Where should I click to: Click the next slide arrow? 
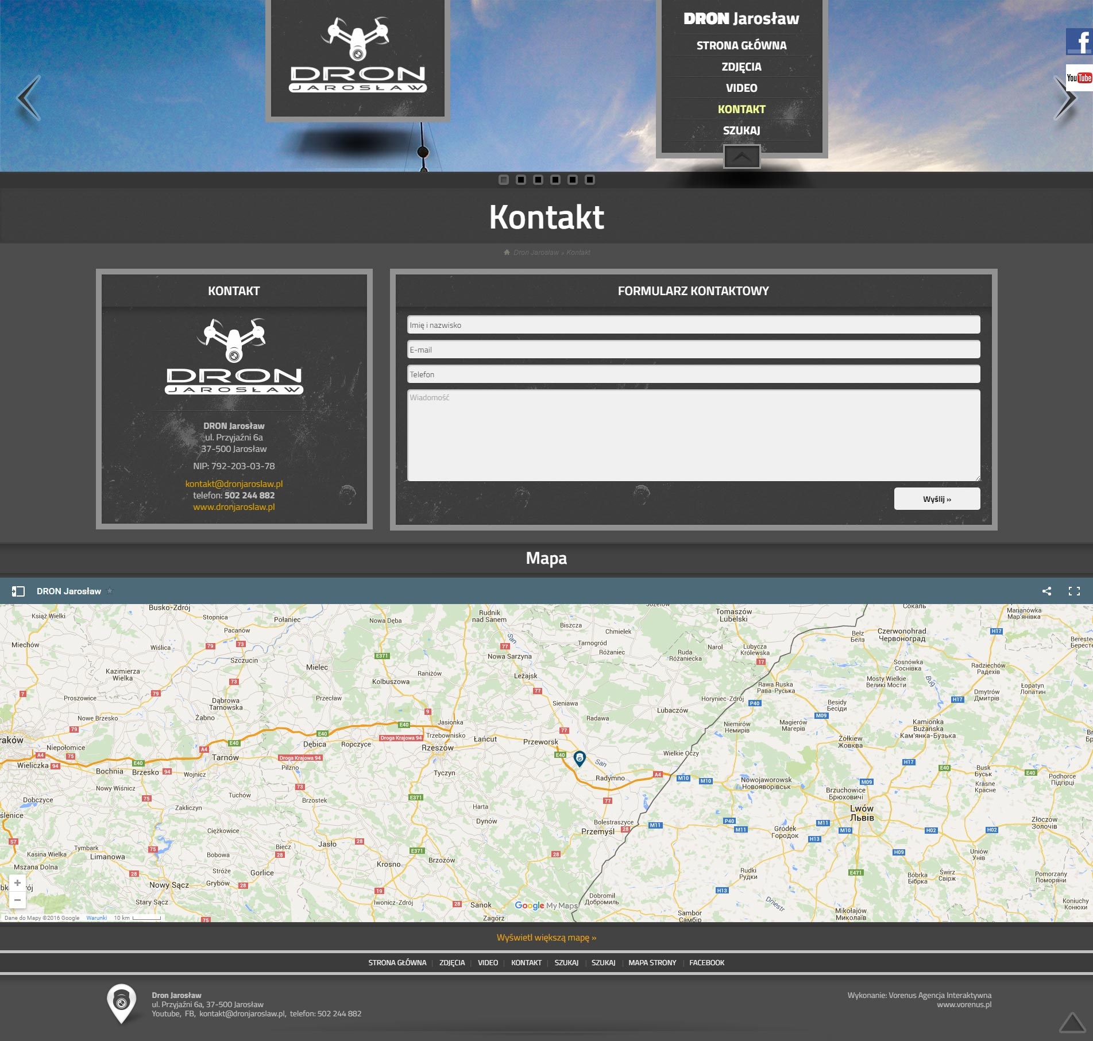(1065, 98)
